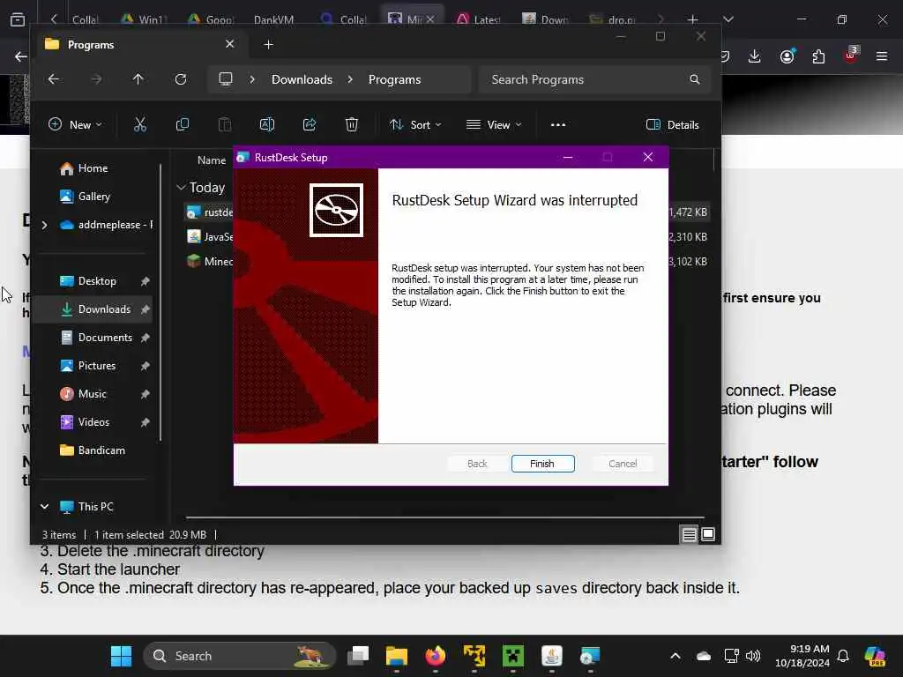The image size is (903, 677).
Task: Click the taskbar Search box
Action: [239, 656]
